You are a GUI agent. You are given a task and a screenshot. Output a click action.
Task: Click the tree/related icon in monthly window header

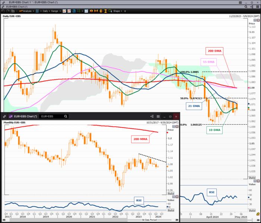[152, 116]
